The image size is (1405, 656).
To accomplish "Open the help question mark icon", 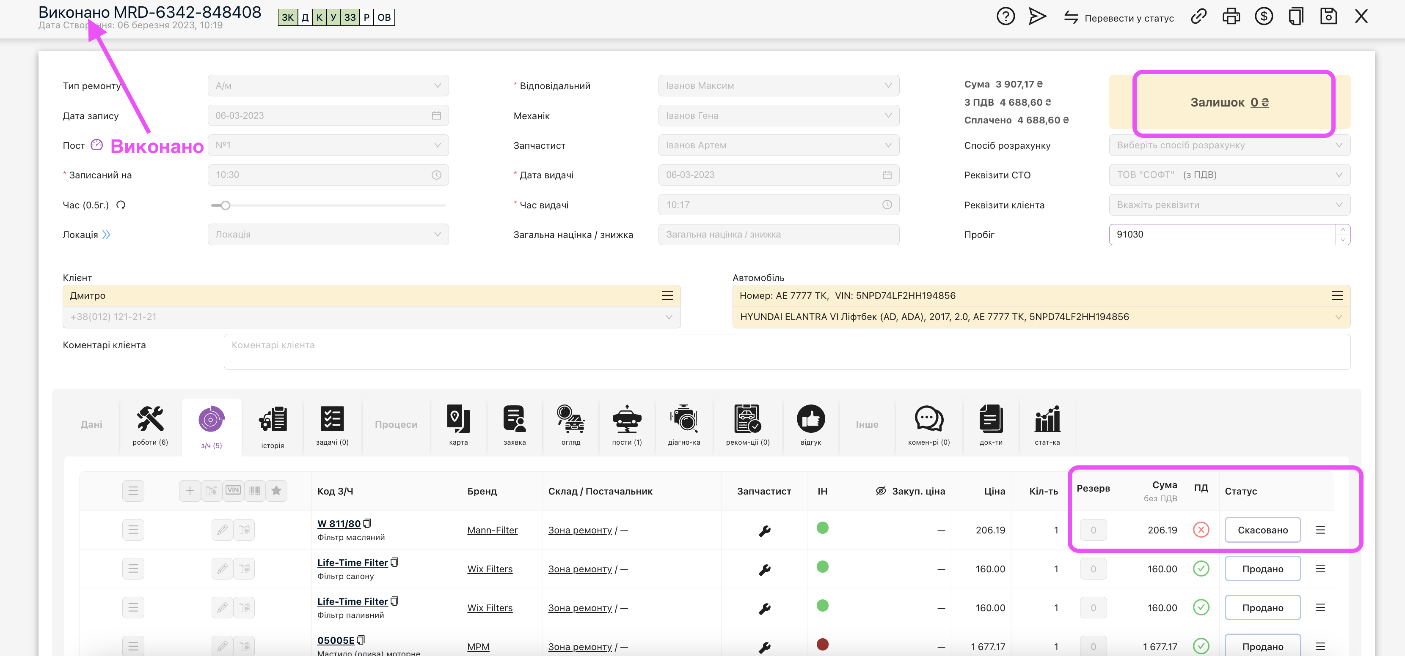I will coord(1005,16).
